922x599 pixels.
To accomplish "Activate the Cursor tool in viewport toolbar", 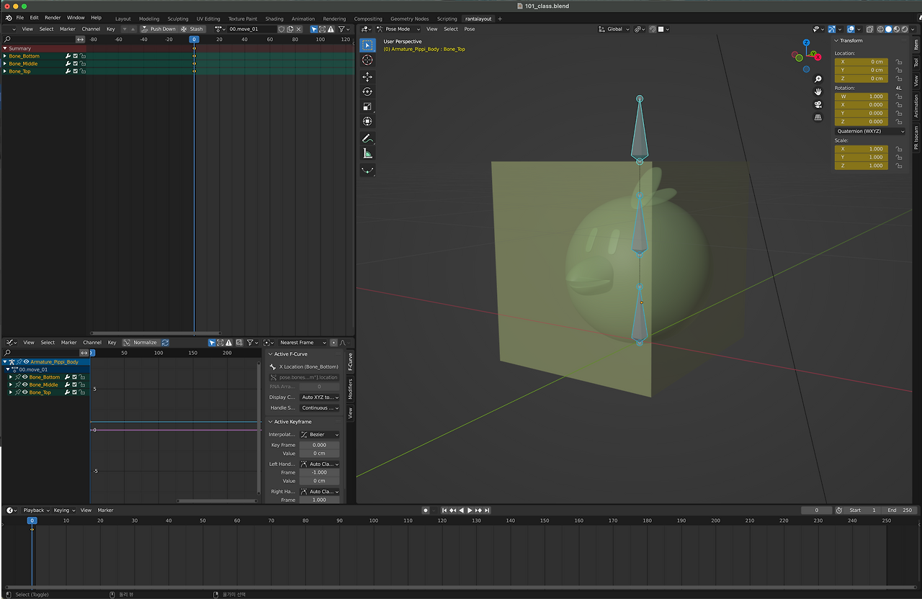I will [367, 60].
